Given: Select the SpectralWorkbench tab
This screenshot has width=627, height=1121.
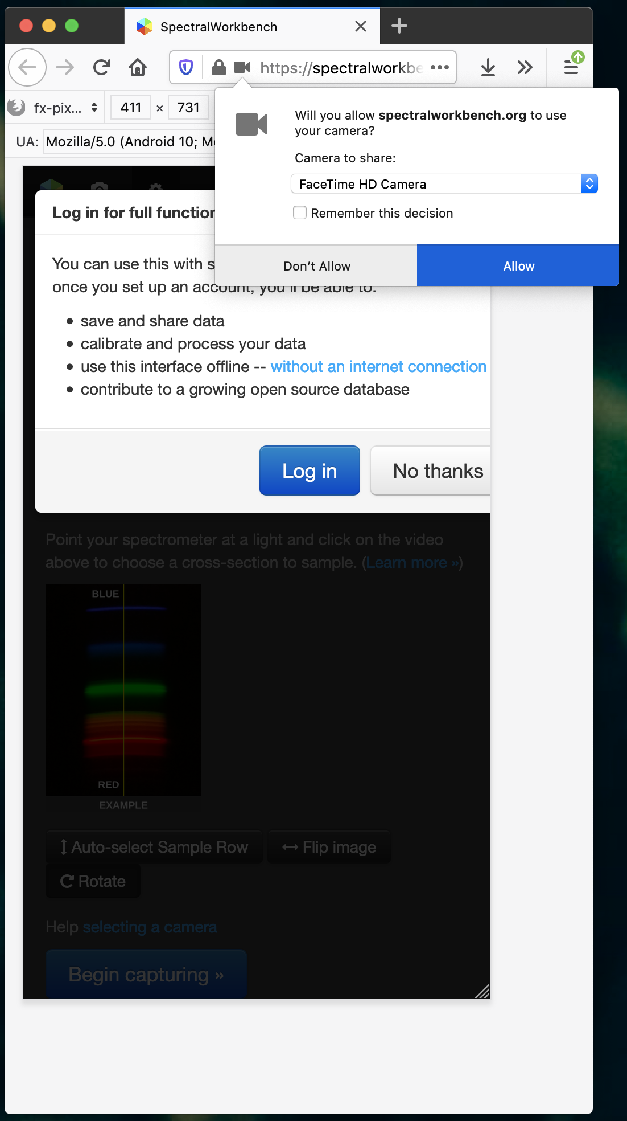Looking at the screenshot, I should point(252,26).
